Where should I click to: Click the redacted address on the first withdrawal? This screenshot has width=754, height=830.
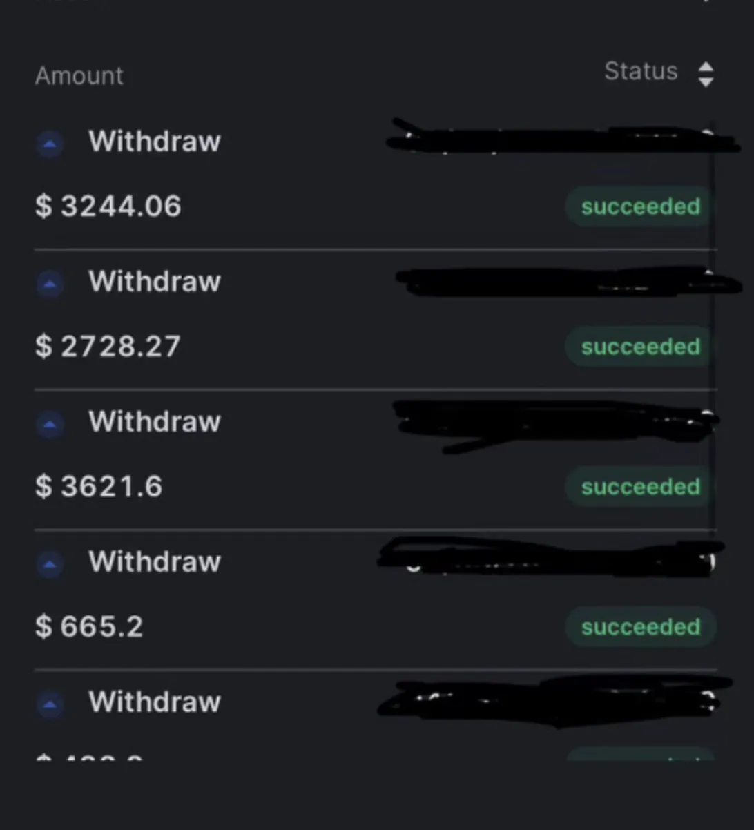(x=563, y=137)
